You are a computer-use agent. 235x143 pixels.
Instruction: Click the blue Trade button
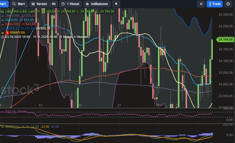coord(214,4)
